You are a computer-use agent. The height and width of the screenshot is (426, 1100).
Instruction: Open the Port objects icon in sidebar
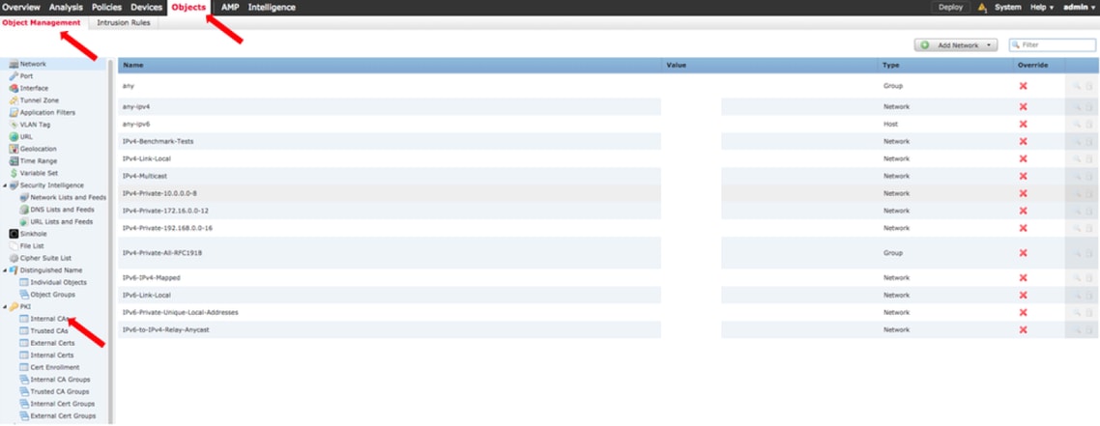[x=14, y=76]
